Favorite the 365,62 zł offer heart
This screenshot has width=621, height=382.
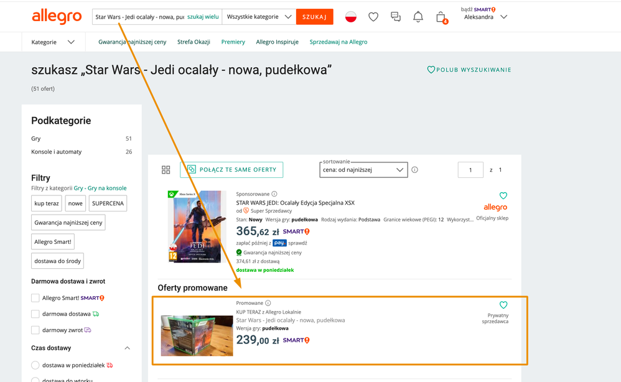click(x=503, y=195)
